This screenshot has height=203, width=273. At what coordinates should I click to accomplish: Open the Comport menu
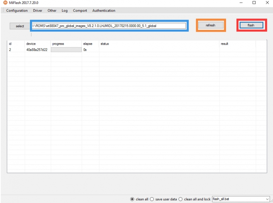click(x=80, y=11)
